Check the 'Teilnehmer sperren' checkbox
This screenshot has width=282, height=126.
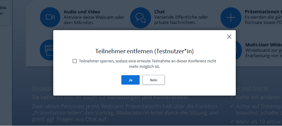point(75,61)
